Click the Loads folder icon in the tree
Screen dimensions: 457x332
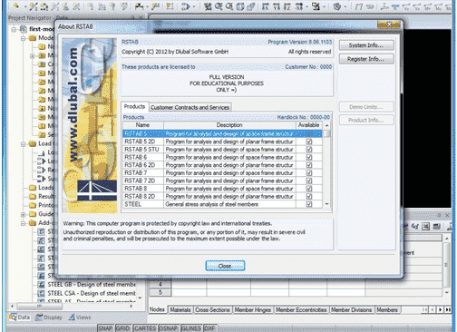pos(33,188)
